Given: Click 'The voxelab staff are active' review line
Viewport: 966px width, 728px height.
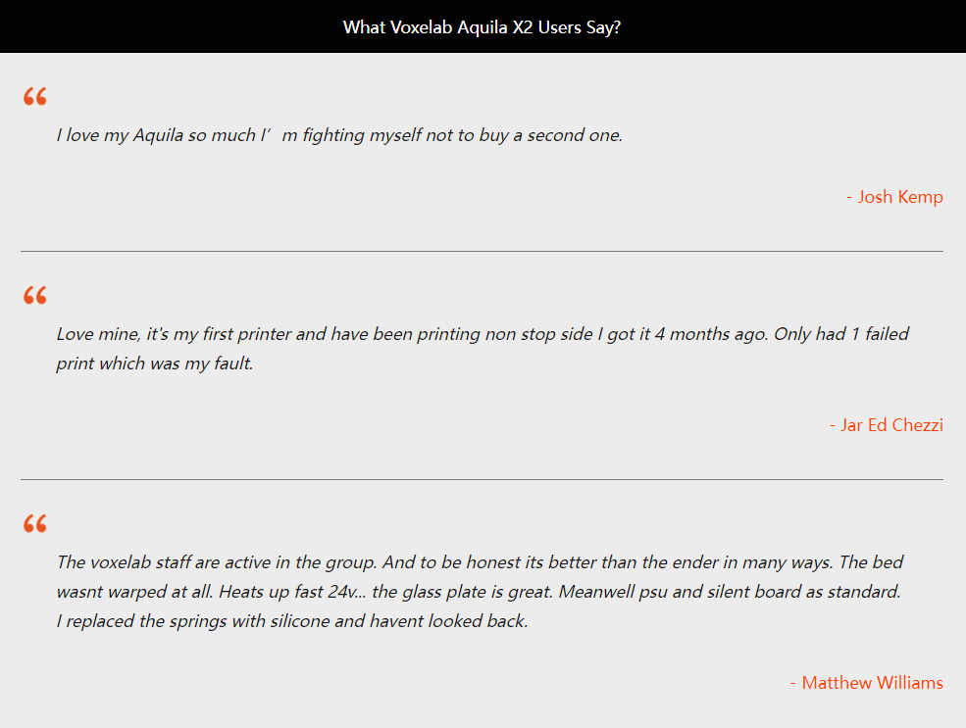Looking at the screenshot, I should pyautogui.click(x=480, y=561).
